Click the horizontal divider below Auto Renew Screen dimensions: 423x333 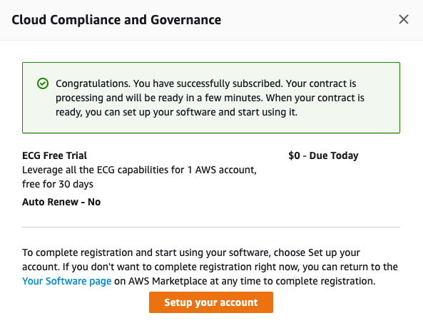[x=211, y=227]
